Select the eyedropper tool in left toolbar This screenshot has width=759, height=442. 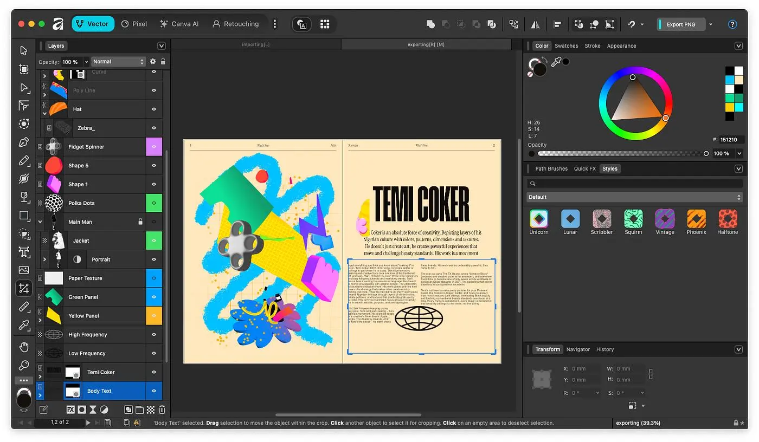pyautogui.click(x=24, y=325)
